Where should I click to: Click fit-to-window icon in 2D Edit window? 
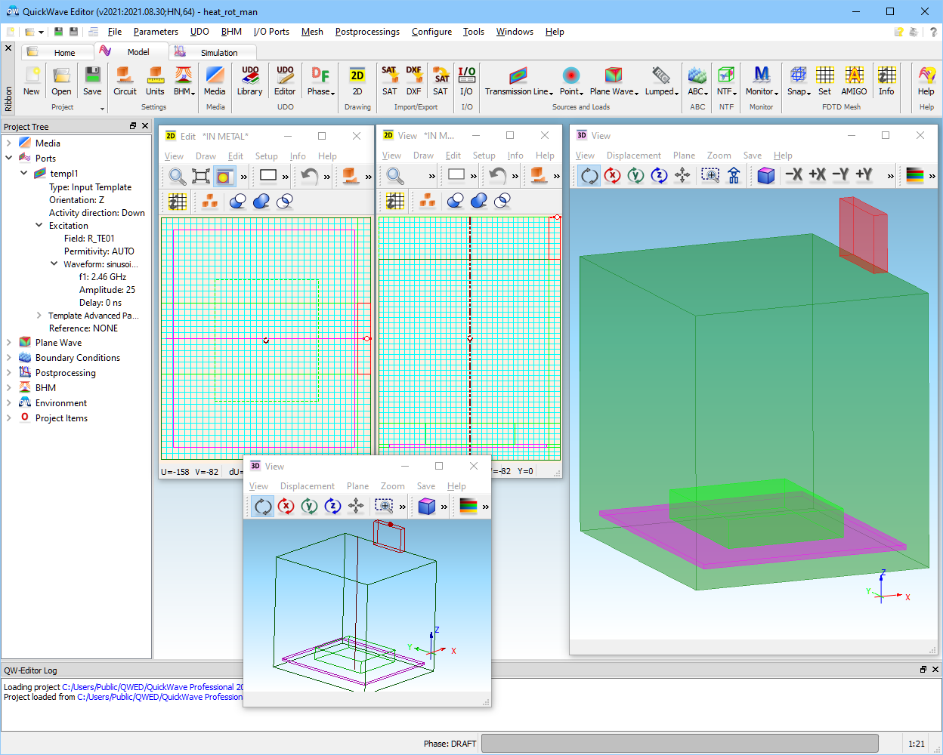click(x=201, y=177)
